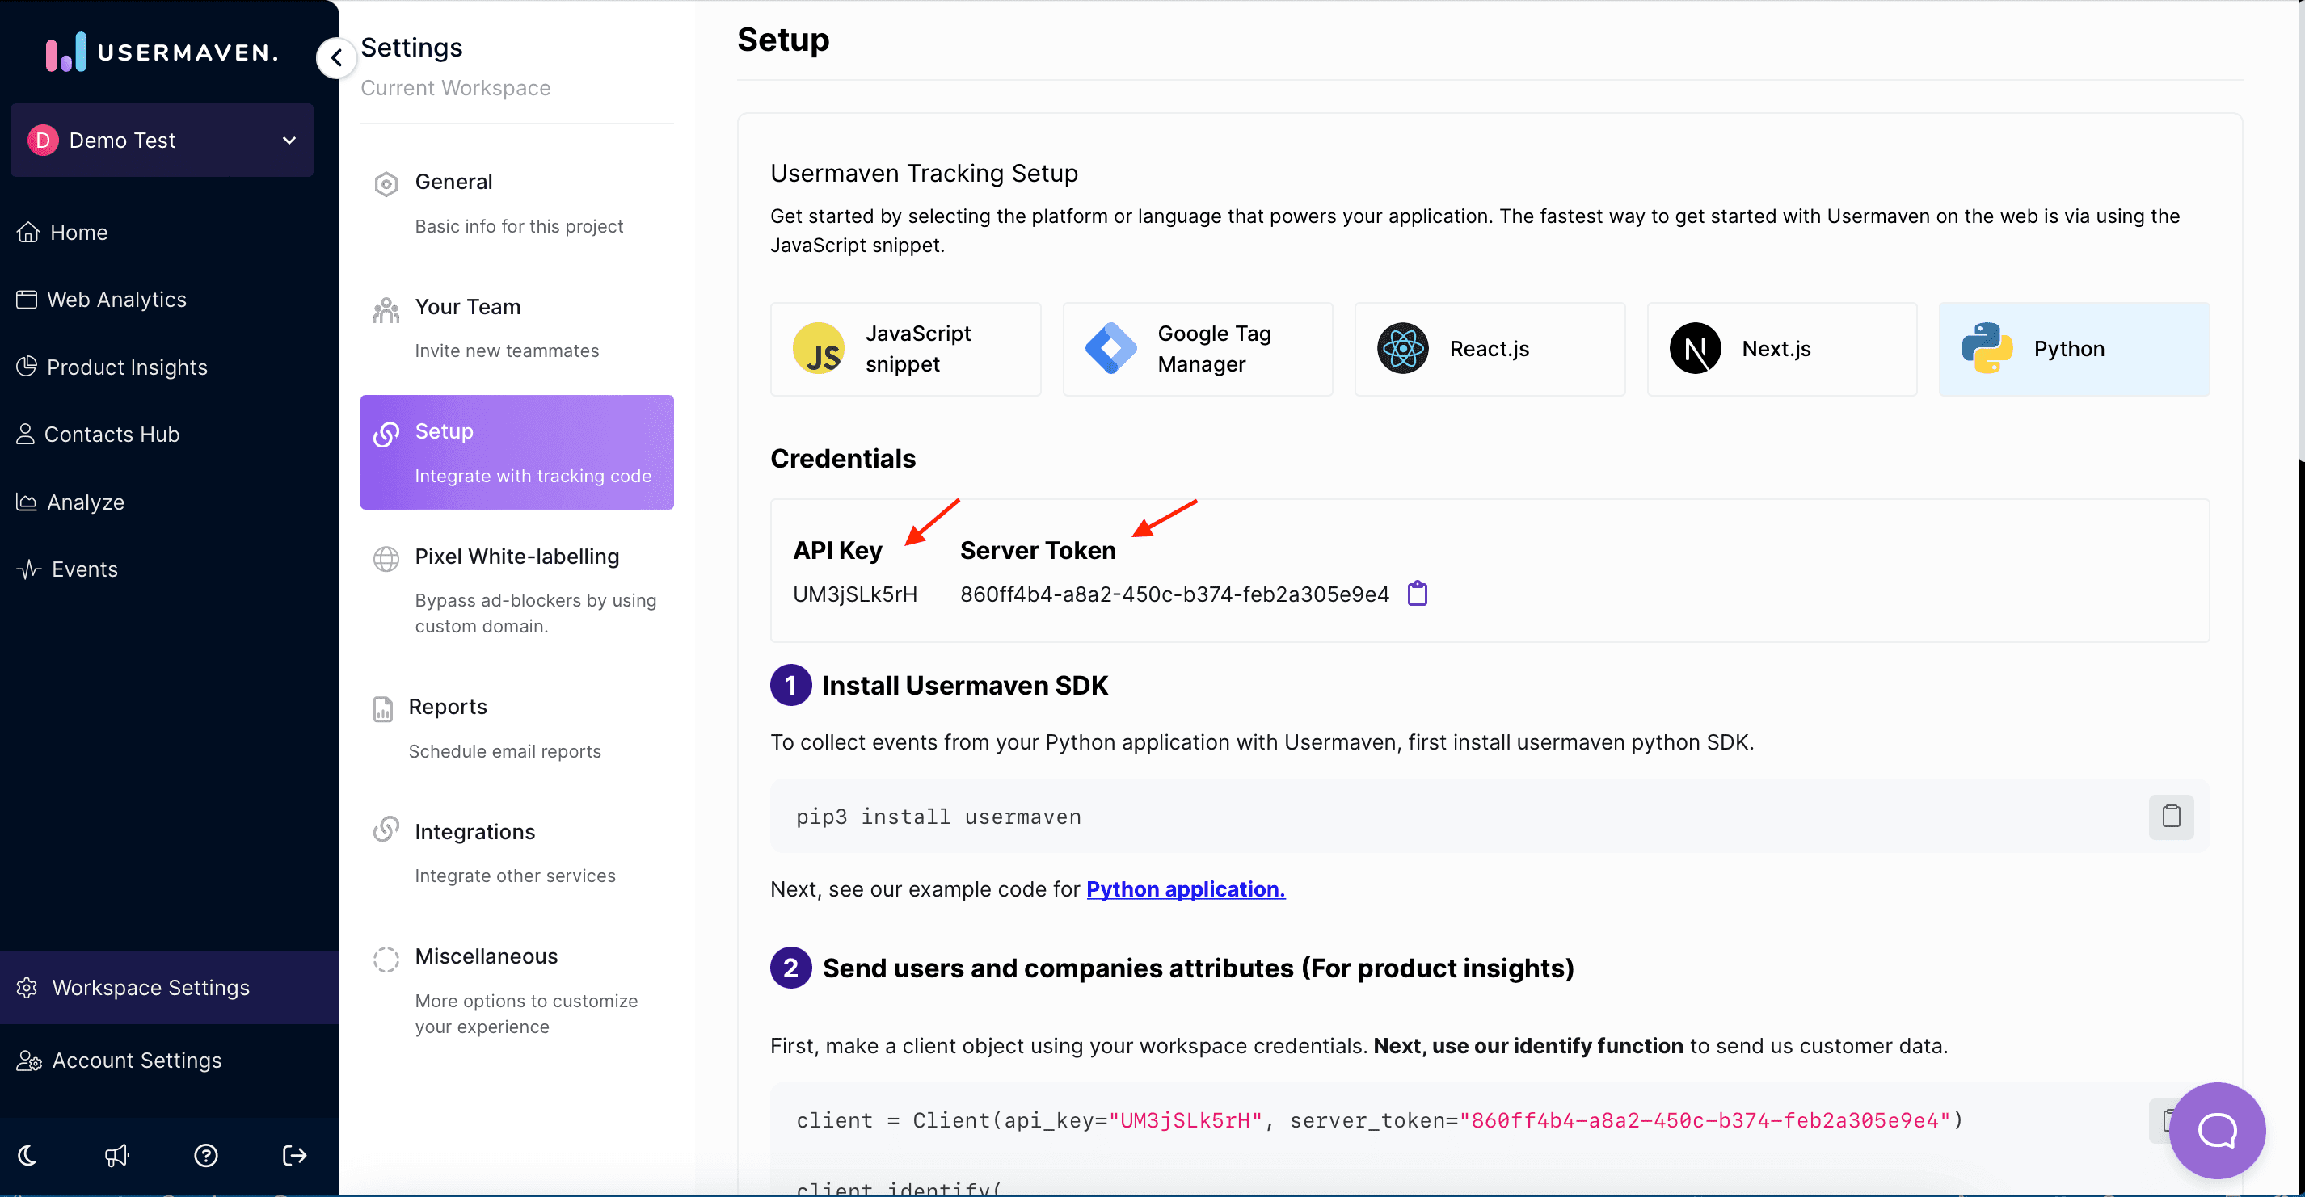Open Web Analytics section

coord(102,300)
